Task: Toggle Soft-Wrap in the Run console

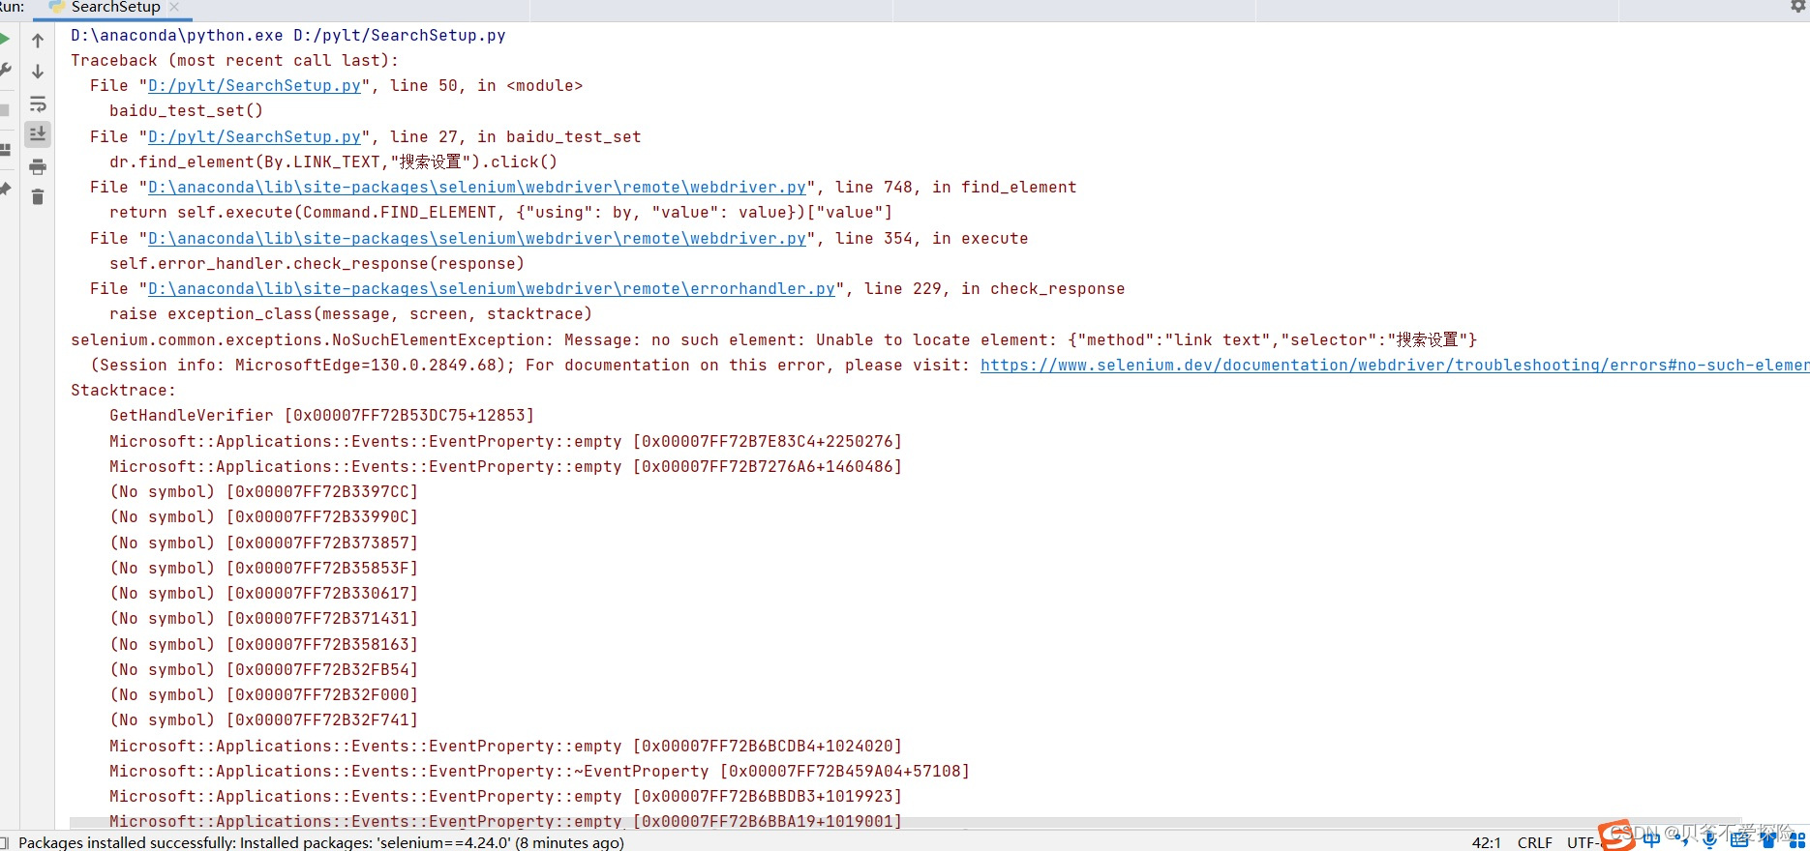Action: click(x=38, y=103)
